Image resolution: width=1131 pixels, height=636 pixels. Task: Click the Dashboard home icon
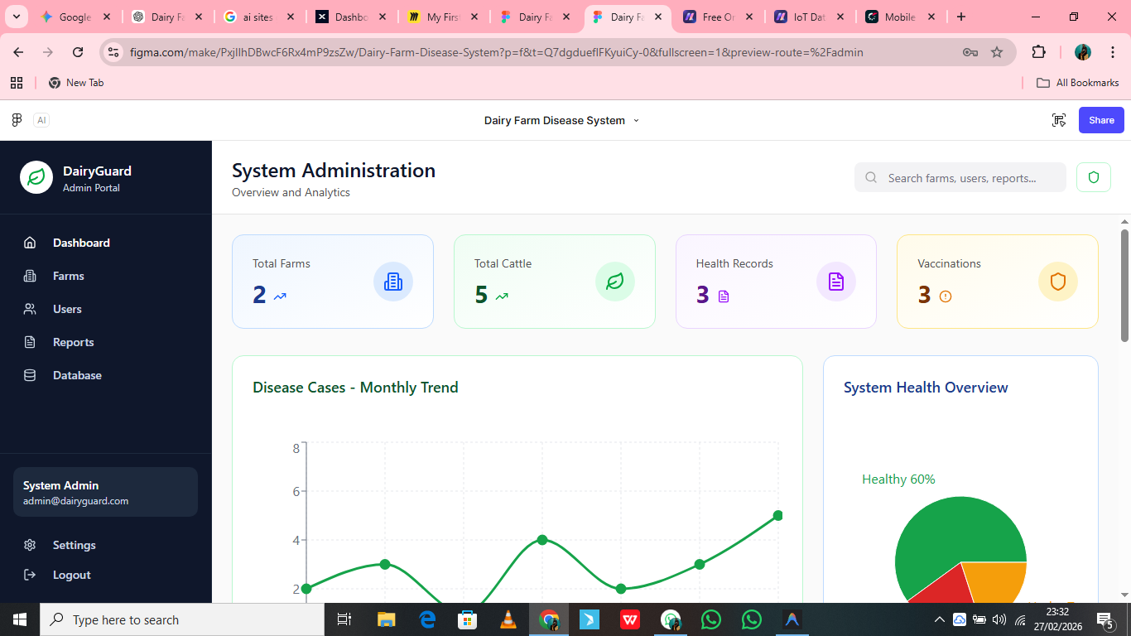click(30, 243)
